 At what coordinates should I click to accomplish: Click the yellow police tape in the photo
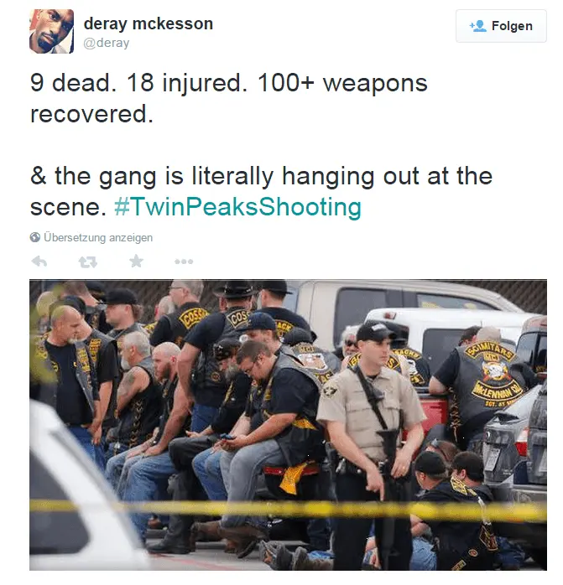[288, 510]
